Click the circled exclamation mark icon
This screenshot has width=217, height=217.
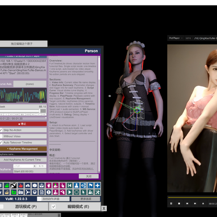(49, 192)
